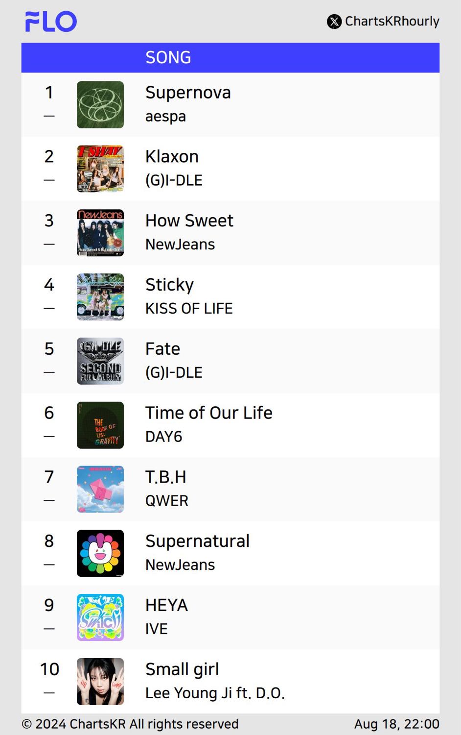
Task: Open the Small girl cover photo
Action: [100, 682]
